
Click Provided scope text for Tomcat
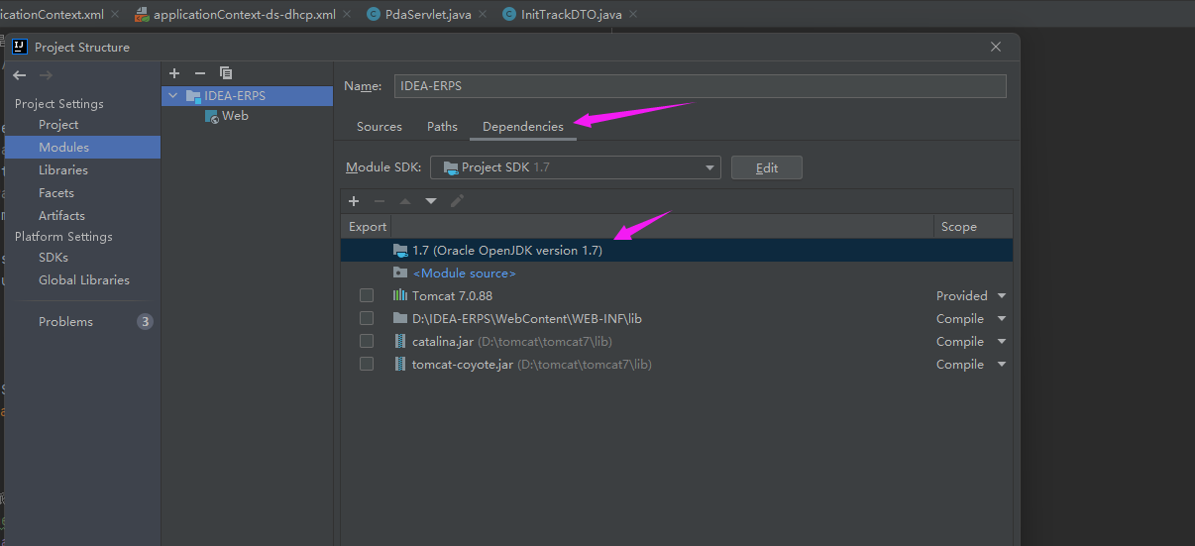962,296
